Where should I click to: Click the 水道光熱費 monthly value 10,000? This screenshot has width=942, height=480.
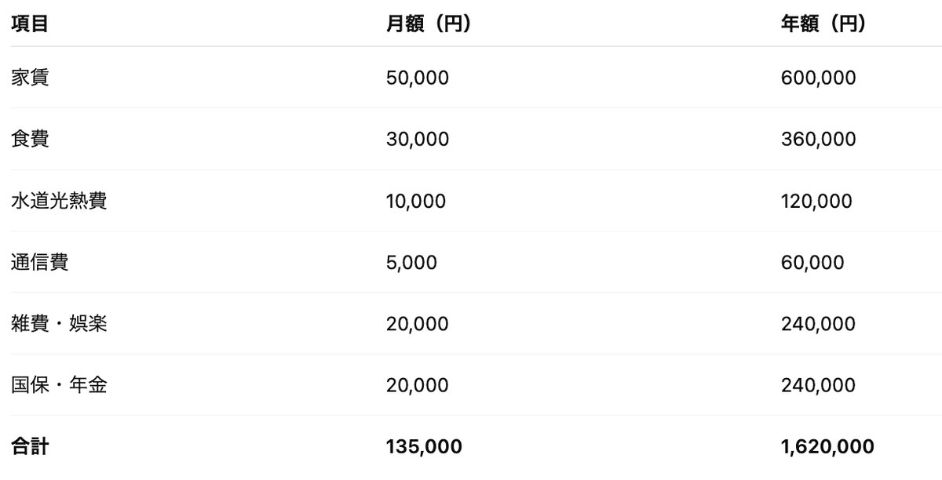point(416,201)
